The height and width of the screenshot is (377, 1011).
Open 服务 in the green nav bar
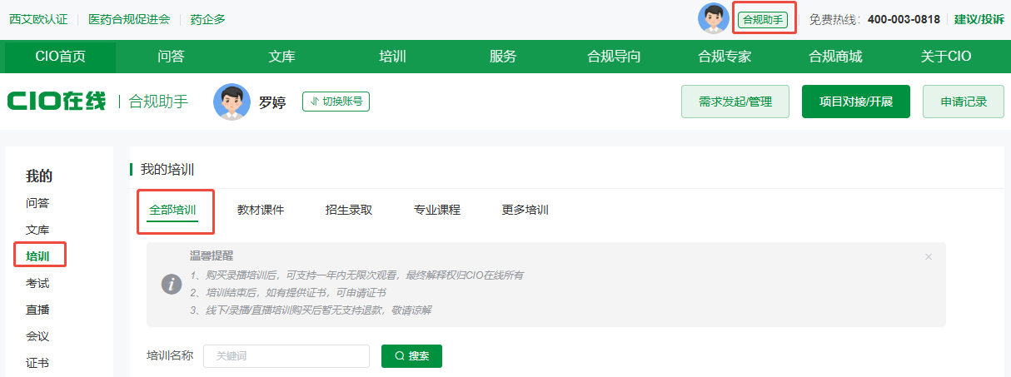point(503,57)
